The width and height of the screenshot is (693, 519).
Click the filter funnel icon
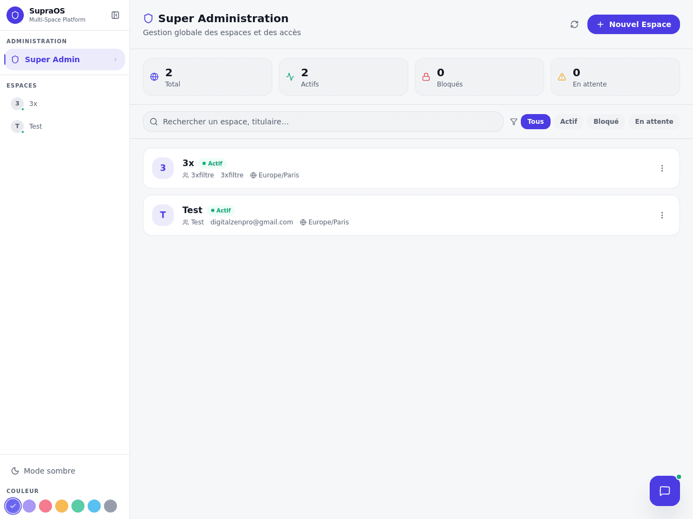514,122
